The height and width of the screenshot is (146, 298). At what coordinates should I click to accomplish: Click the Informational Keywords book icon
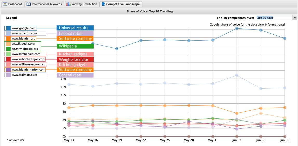(x=29, y=4)
